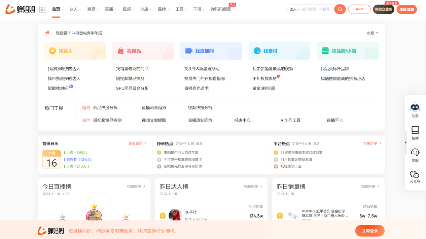Expand the 小店 navigation dropdown
426x239 pixels.
[146, 9]
